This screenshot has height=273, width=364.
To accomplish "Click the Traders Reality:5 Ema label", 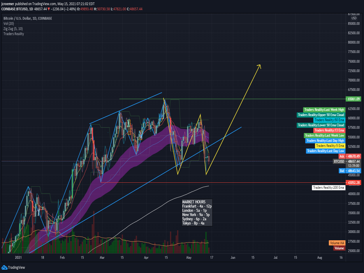I will [x=330, y=146].
